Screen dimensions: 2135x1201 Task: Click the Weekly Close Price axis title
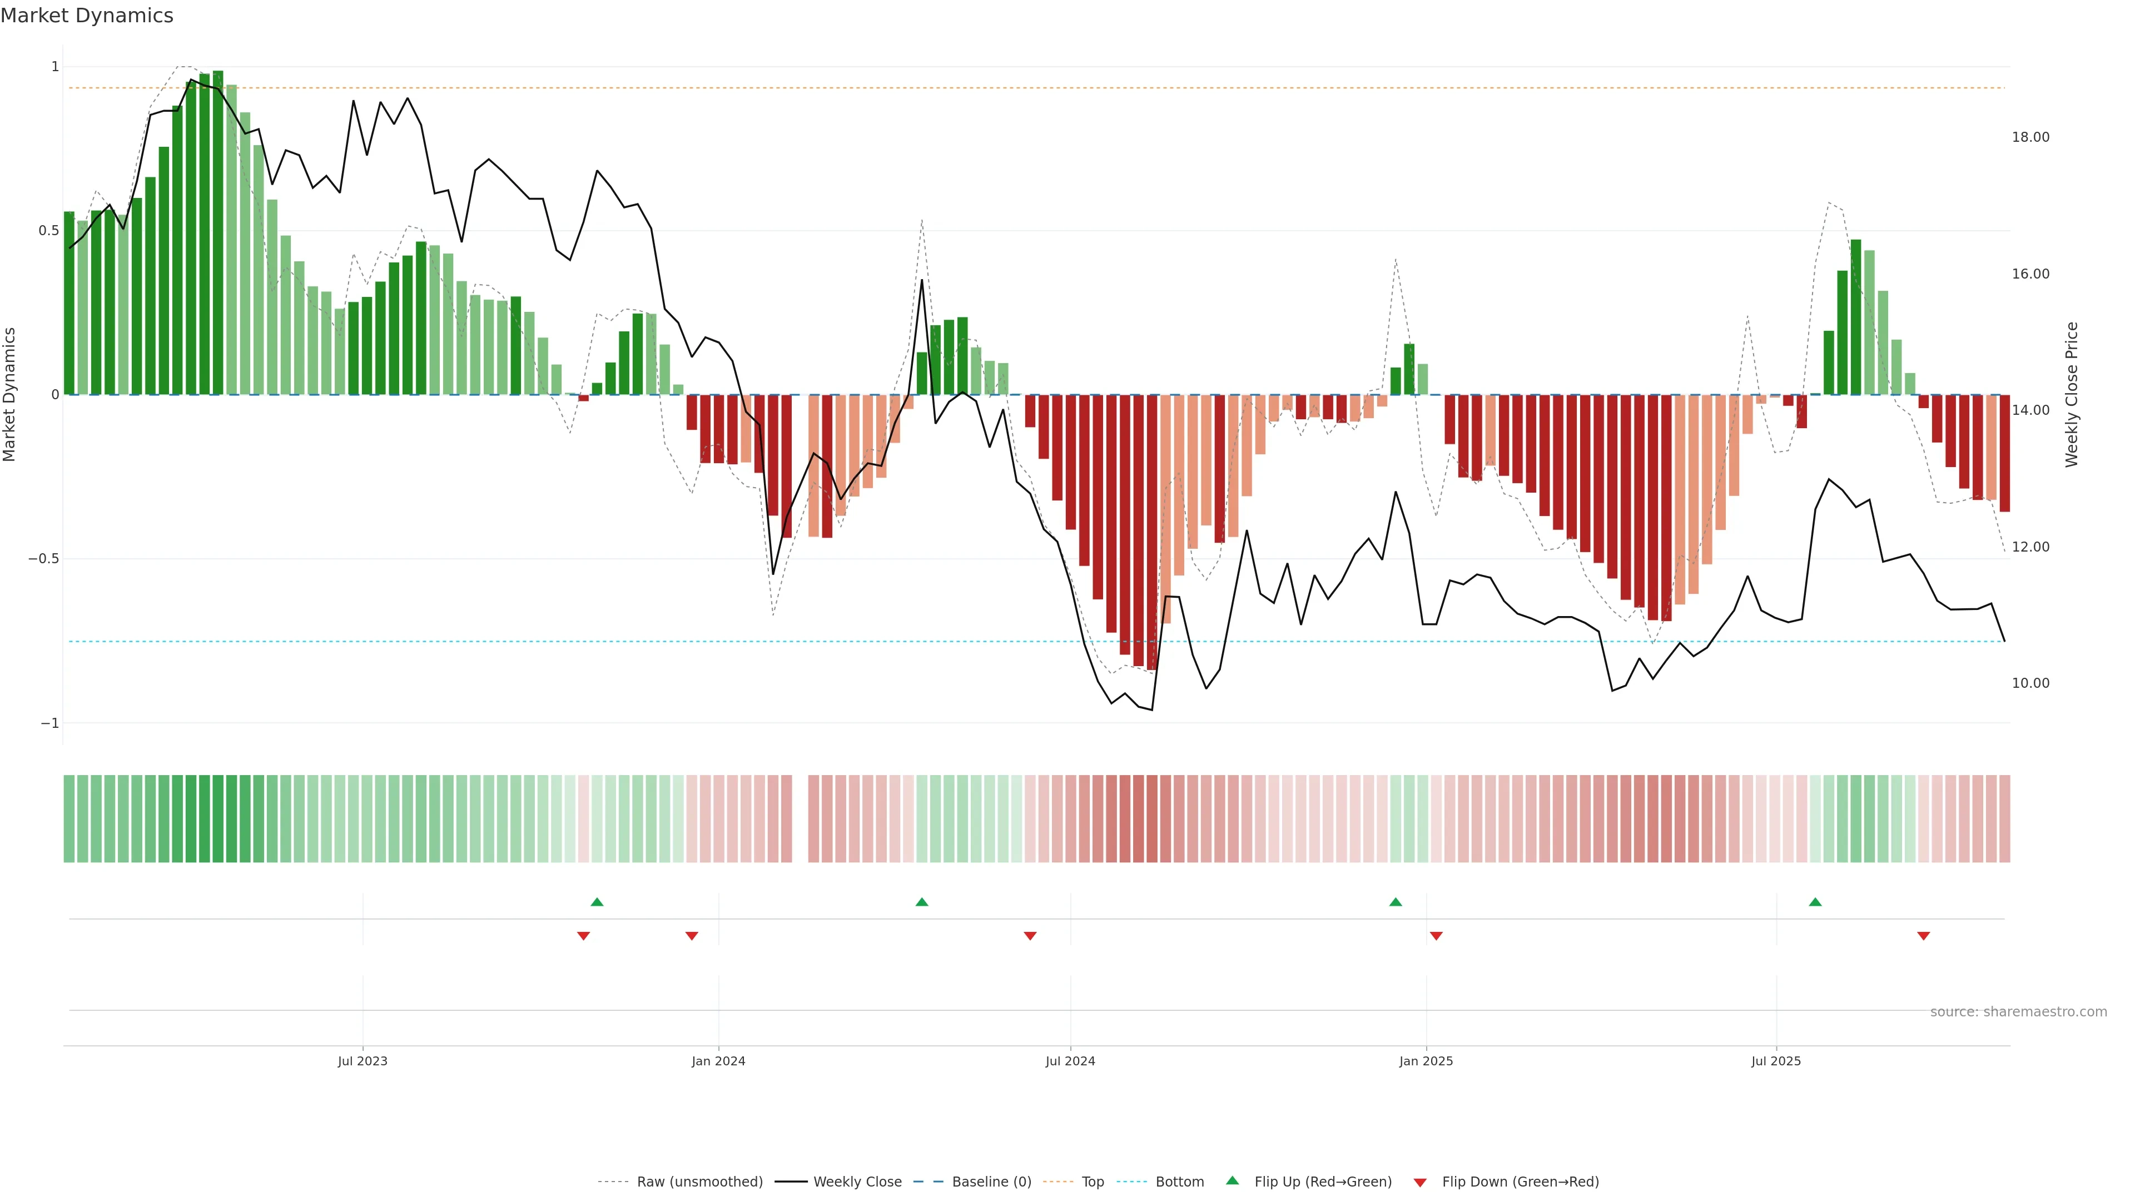(2072, 395)
